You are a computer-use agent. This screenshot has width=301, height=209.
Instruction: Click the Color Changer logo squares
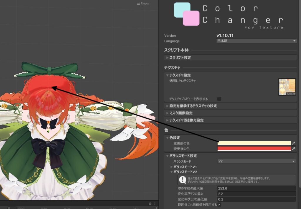click(186, 14)
